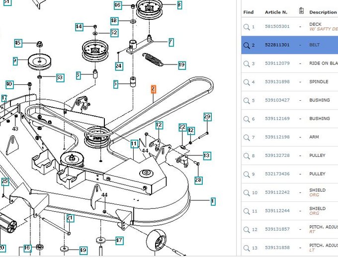Click the magnifier icon for row 12
This screenshot has height=258, width=338.
coord(247,230)
